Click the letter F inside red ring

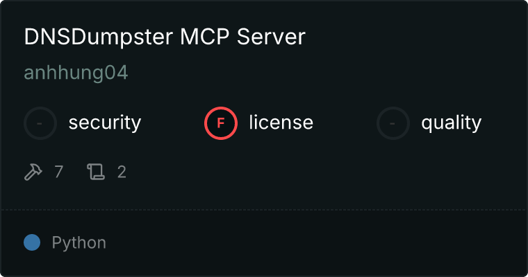pos(221,123)
